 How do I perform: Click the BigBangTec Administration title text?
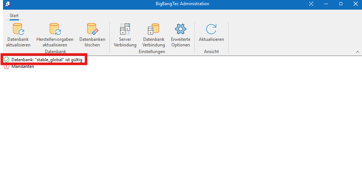click(x=182, y=4)
